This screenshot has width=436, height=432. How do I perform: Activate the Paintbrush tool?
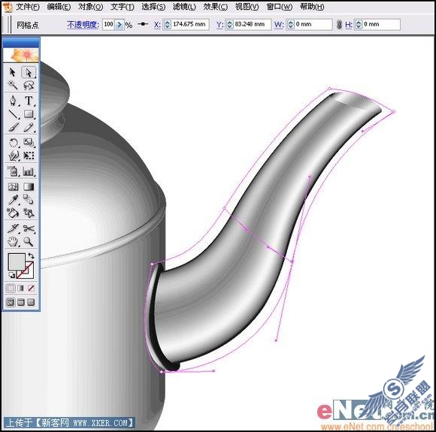coord(13,127)
